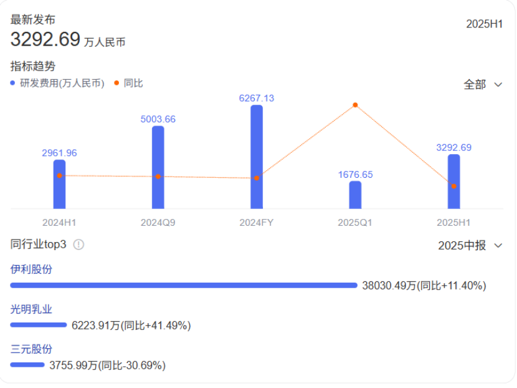The height and width of the screenshot is (388, 517).
Task: Click the orange 同比 point on 2024FY bar
Action: [x=257, y=178]
